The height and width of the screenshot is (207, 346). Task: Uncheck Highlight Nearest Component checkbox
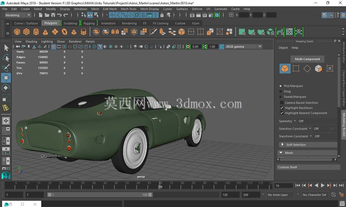282,113
